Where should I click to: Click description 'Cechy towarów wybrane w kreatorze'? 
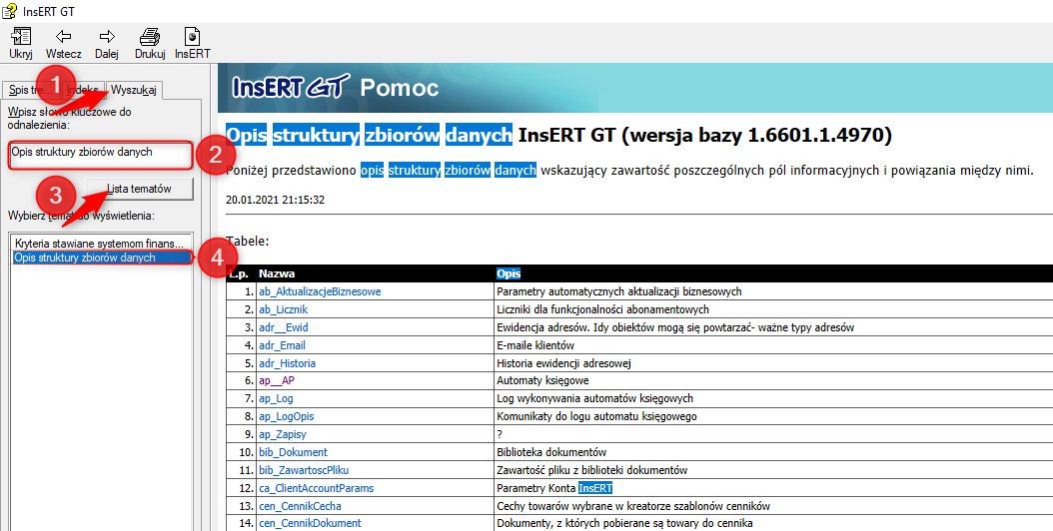(633, 505)
